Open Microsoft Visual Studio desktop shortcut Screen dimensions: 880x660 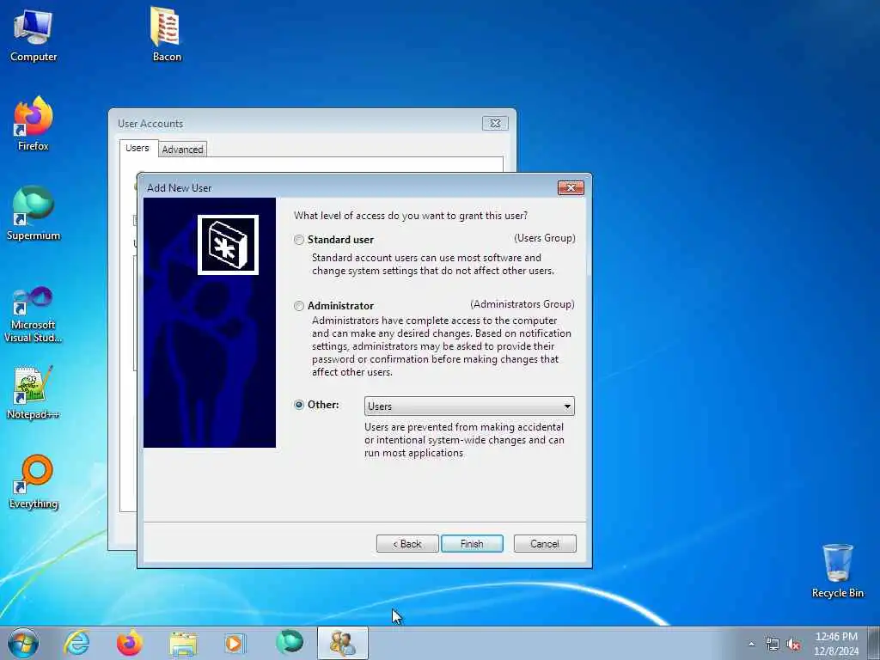click(34, 315)
